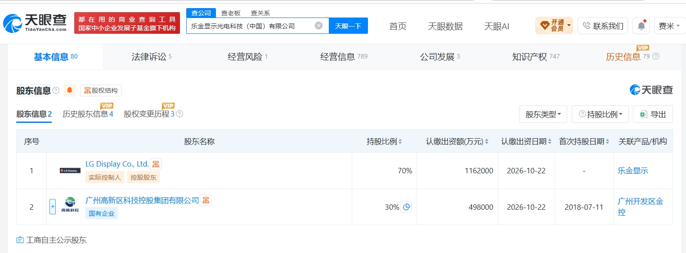Click the 实际控制人 tag
Image resolution: width=686 pixels, height=253 pixels.
point(105,177)
